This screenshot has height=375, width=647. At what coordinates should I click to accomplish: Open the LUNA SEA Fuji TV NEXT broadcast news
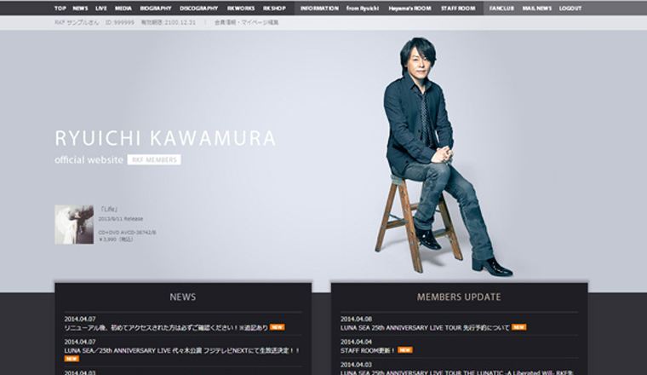[182, 350]
